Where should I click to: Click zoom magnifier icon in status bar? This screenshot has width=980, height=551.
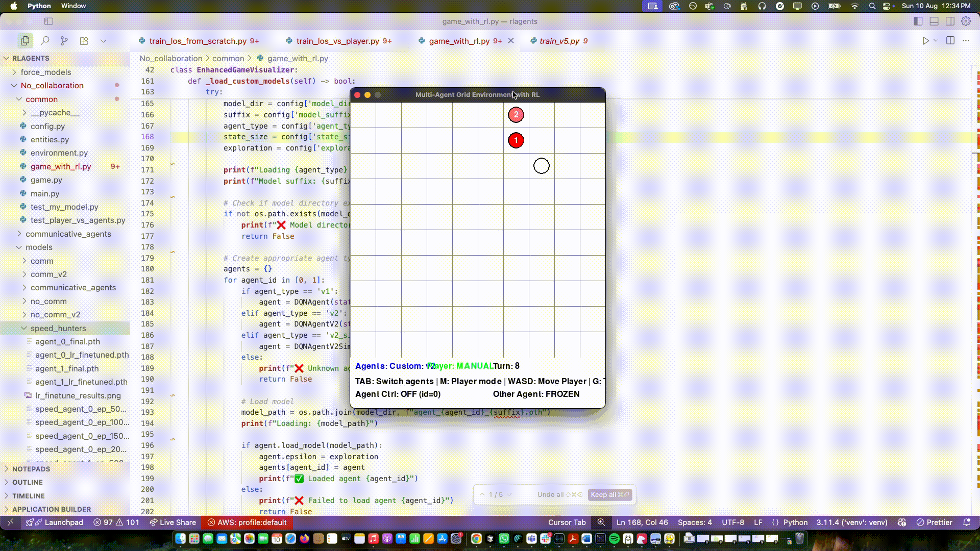click(601, 522)
